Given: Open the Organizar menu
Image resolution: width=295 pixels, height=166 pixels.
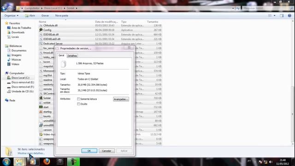Looking at the screenshot, I should 11,16.
